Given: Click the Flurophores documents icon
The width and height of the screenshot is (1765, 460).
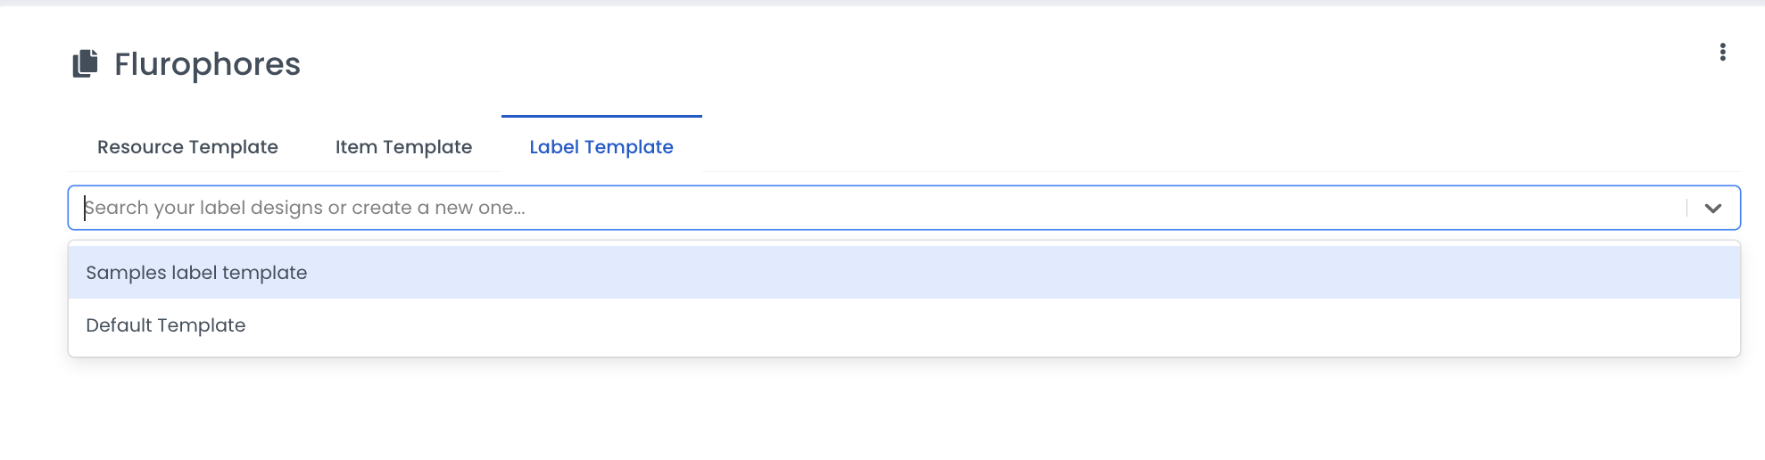Looking at the screenshot, I should tap(85, 64).
